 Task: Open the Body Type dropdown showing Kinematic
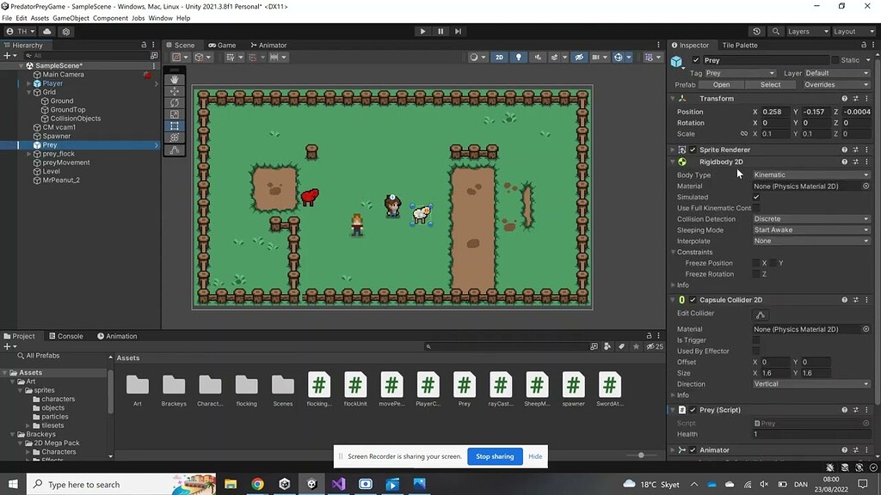pyautogui.click(x=809, y=174)
